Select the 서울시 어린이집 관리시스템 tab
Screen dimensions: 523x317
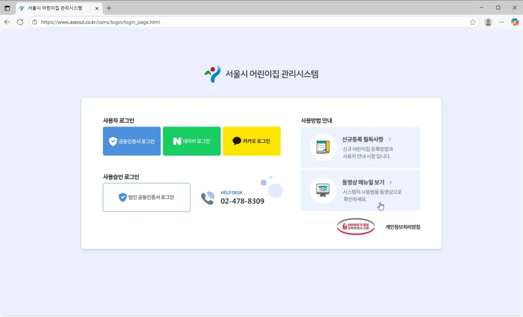(56, 8)
